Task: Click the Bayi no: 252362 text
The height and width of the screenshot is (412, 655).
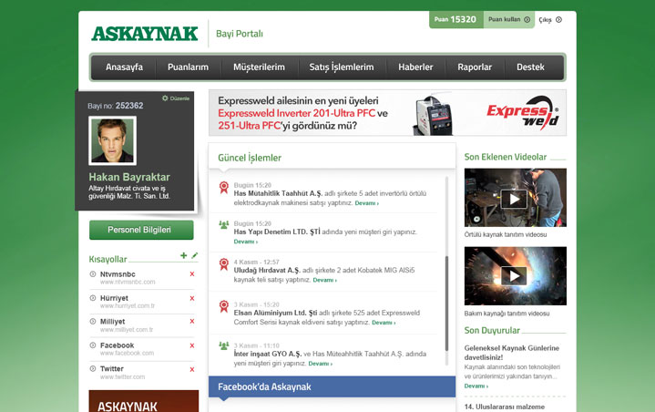Action: click(116, 106)
